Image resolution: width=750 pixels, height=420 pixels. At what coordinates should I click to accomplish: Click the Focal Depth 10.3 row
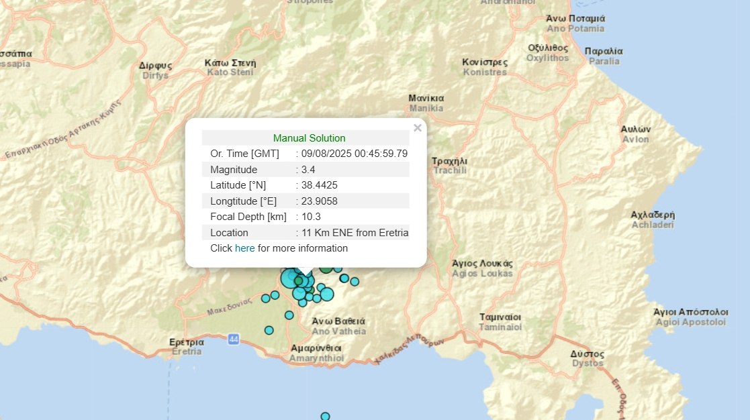(306, 217)
